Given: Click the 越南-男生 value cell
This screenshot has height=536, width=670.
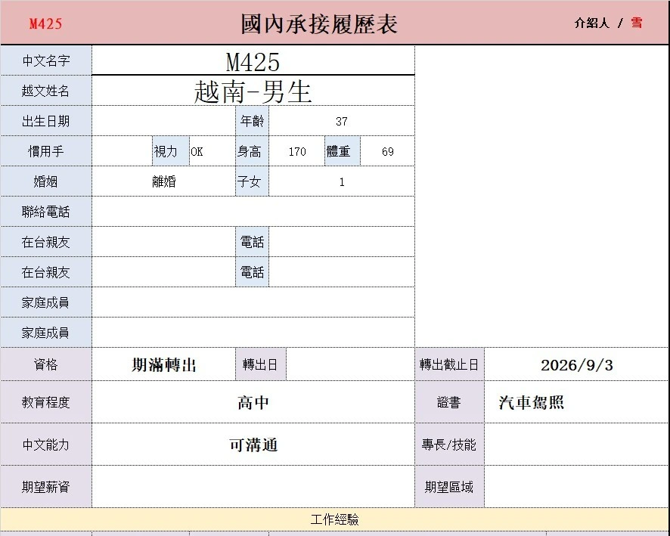Looking at the screenshot, I should (x=253, y=91).
